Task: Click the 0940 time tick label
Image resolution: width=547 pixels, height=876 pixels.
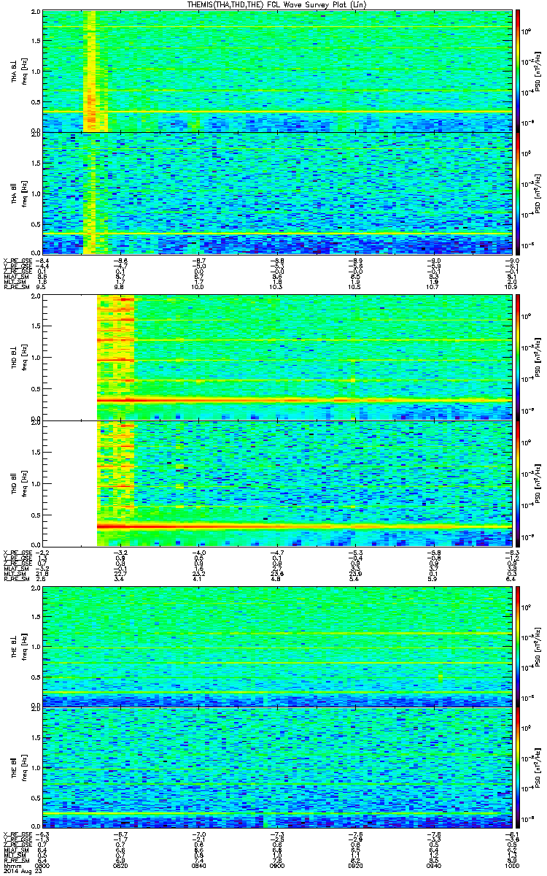Action: coord(433,865)
